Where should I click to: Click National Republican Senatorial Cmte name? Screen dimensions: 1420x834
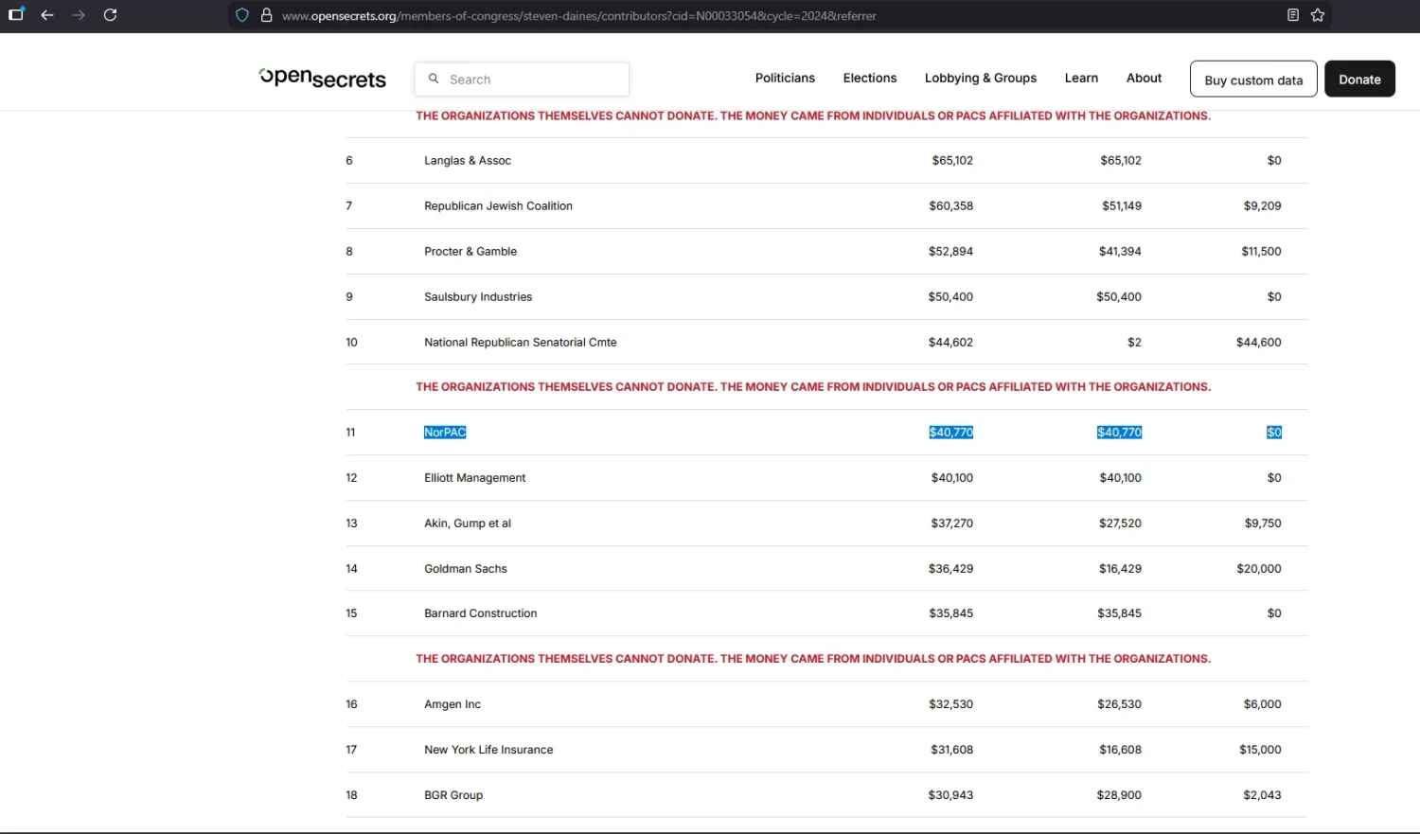point(521,343)
